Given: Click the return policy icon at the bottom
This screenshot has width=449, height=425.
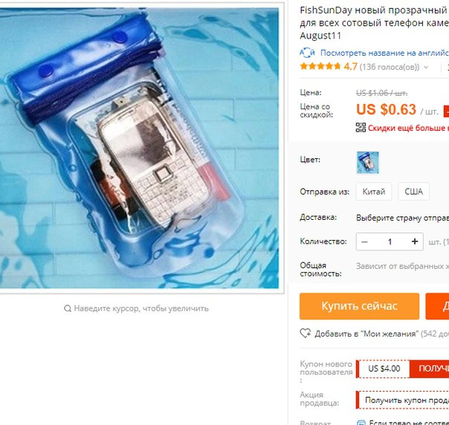Looking at the screenshot, I should click(x=361, y=423).
